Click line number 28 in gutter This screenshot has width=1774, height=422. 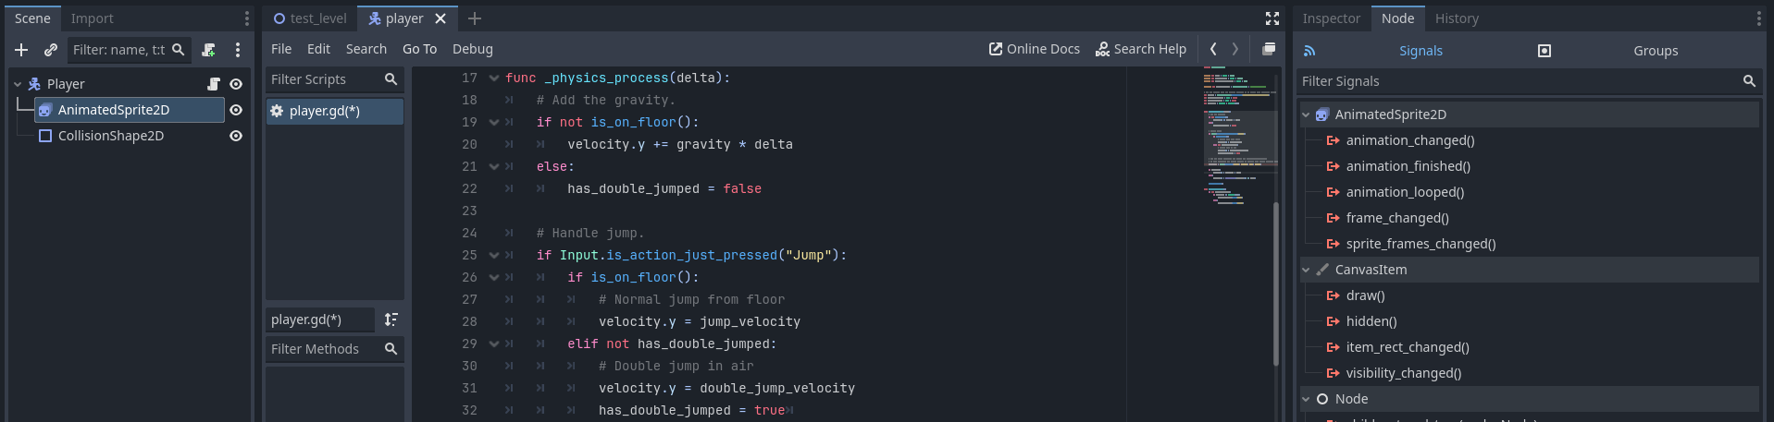click(469, 322)
